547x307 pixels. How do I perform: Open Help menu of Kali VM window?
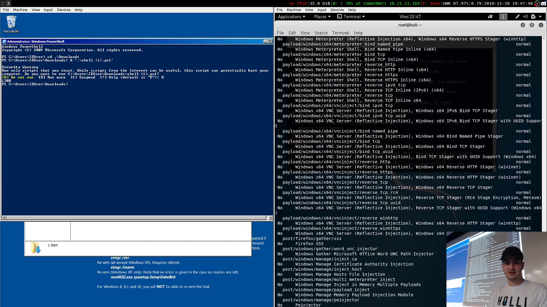(352, 9)
